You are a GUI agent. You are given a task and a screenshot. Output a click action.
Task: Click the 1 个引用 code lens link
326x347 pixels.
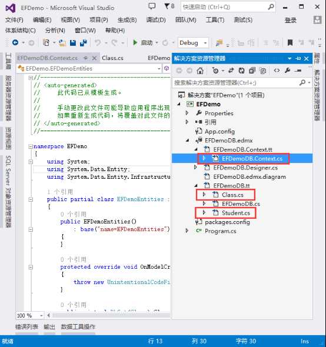click(x=60, y=192)
